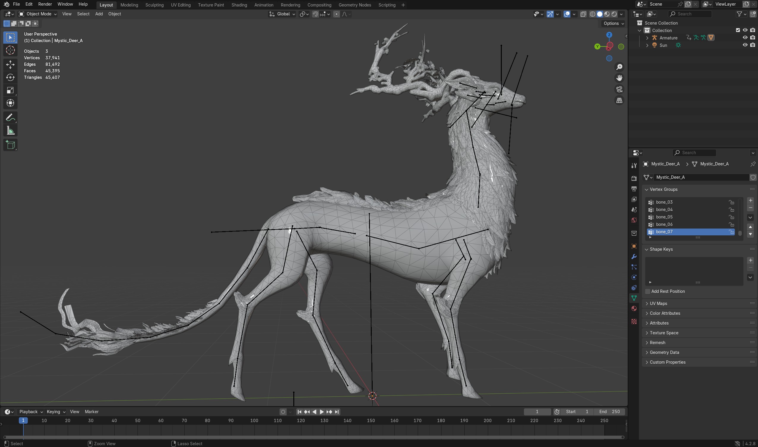Image resolution: width=758 pixels, height=447 pixels.
Task: Open the Material properties tab
Action: (634, 309)
